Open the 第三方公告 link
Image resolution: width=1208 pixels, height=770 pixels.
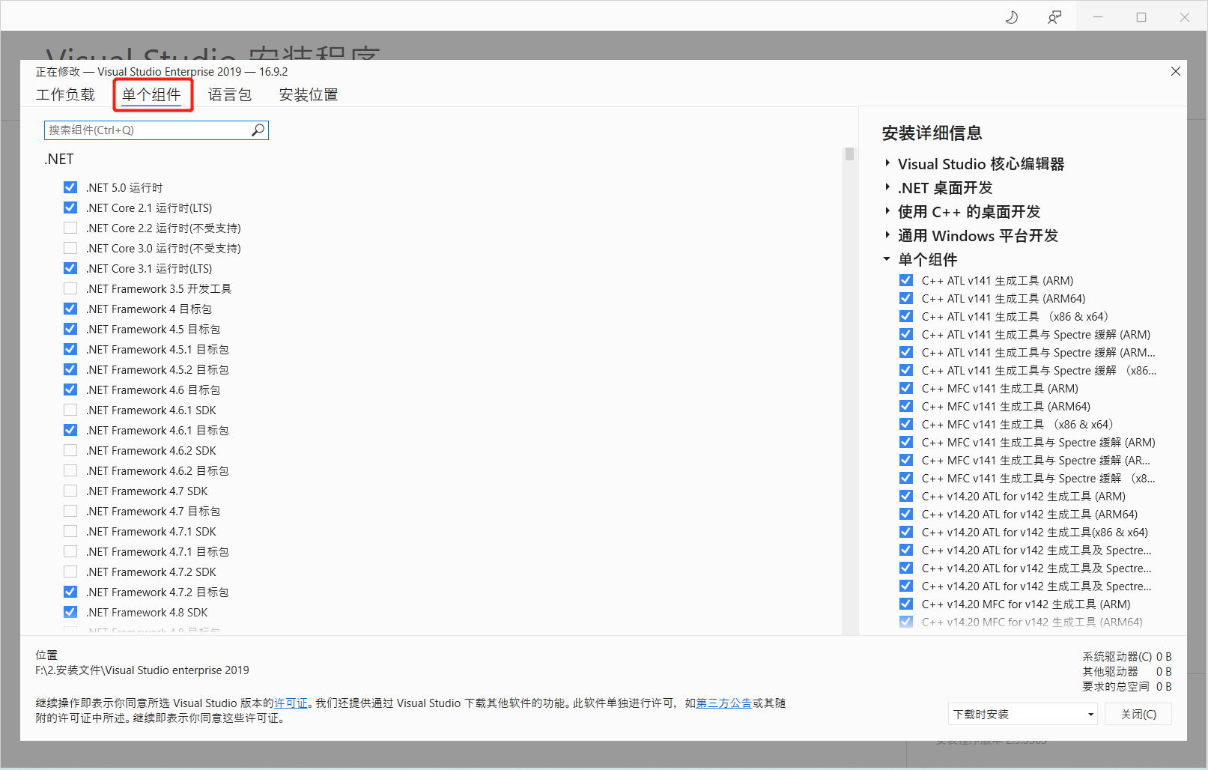tap(724, 703)
